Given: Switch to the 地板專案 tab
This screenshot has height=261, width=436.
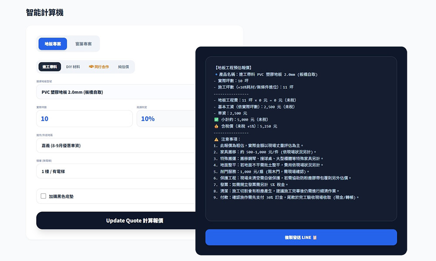Looking at the screenshot, I should point(53,44).
